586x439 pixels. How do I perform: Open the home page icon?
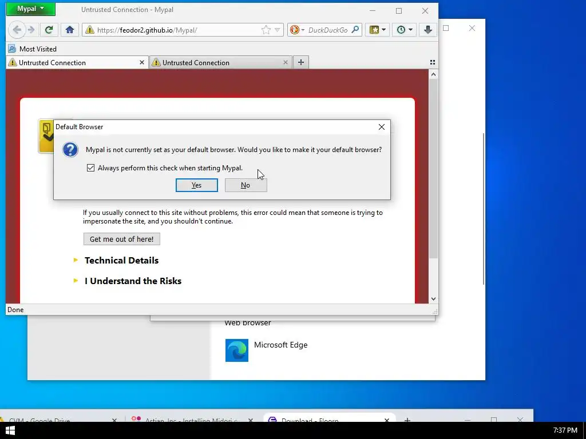[x=69, y=30]
